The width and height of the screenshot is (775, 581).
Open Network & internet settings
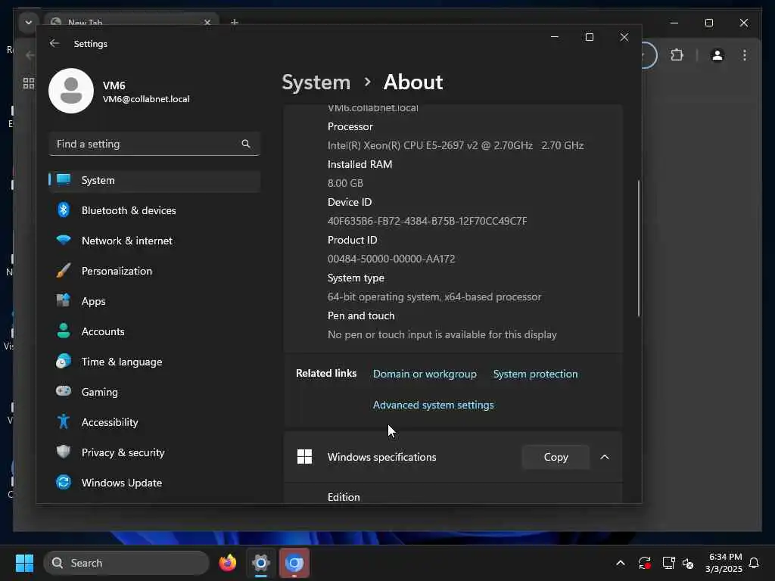click(154, 241)
